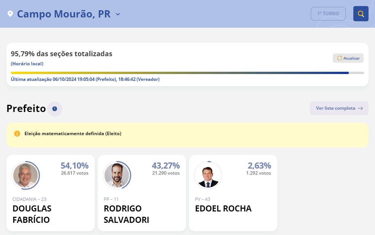
Task: Open the municipality dropdown labeled Campo Mourão, PR
Action: point(65,14)
